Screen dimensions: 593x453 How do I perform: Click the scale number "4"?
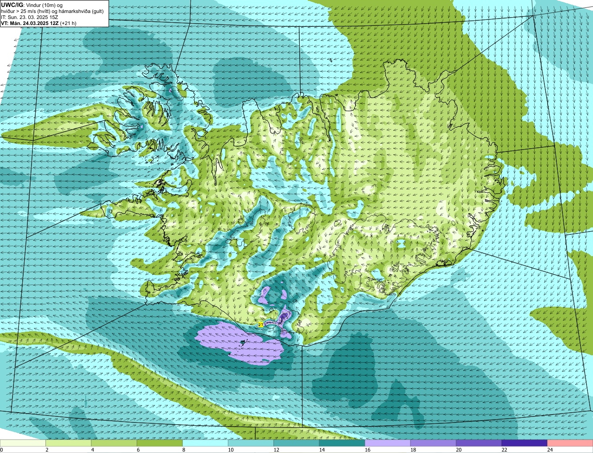92,450
